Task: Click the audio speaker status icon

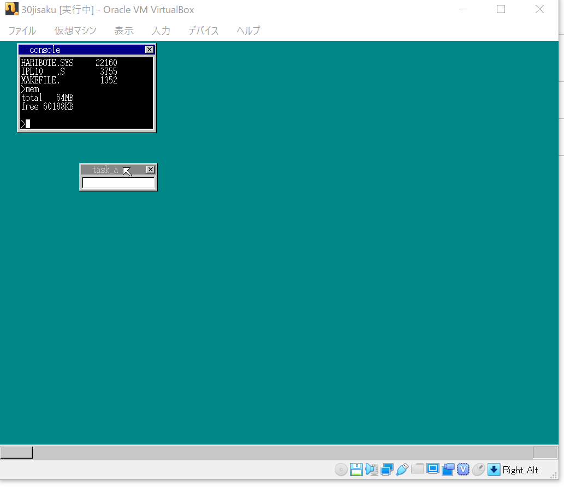Action: (372, 470)
